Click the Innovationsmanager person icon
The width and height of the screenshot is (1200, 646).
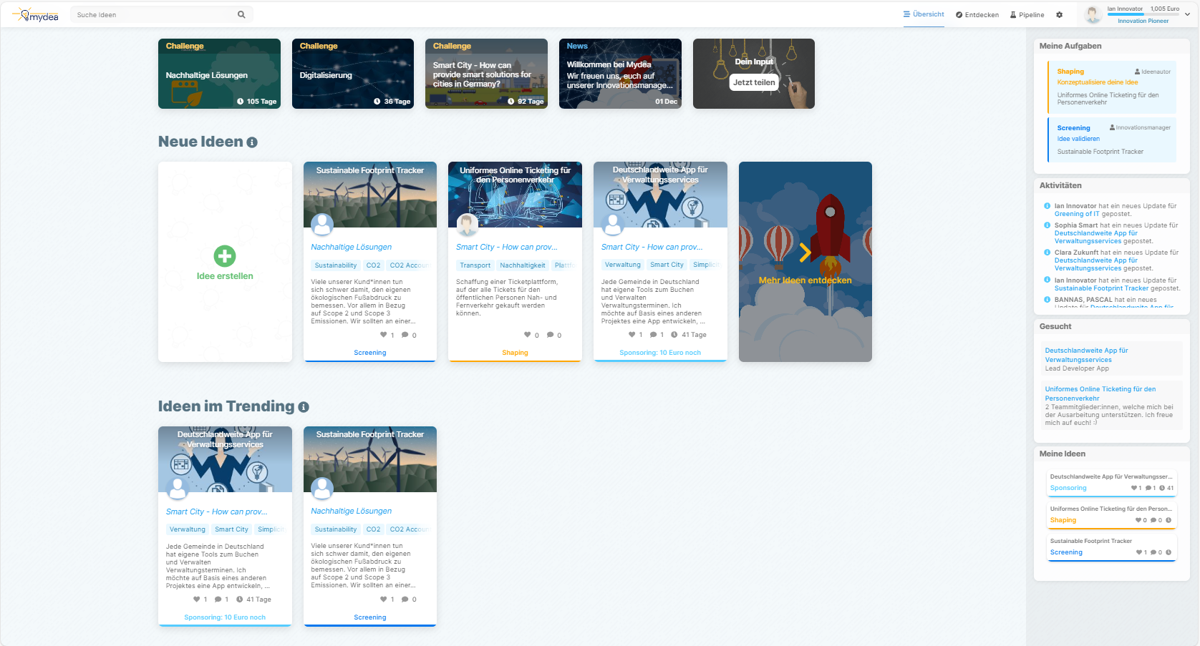(1112, 127)
